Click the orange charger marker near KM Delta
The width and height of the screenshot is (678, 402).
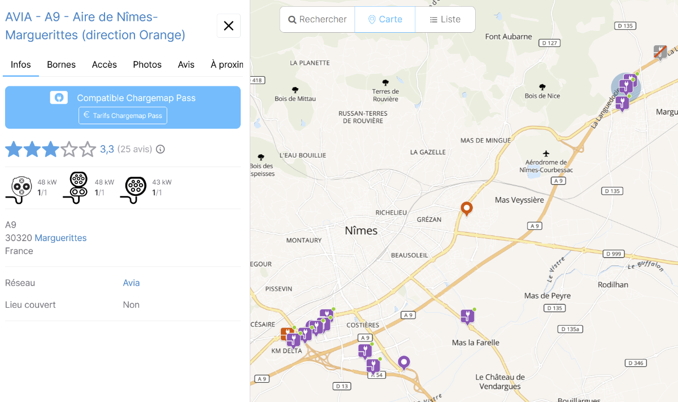(286, 334)
